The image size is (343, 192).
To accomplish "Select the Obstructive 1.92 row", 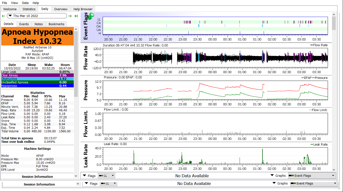I will pyautogui.click(x=38, y=79).
